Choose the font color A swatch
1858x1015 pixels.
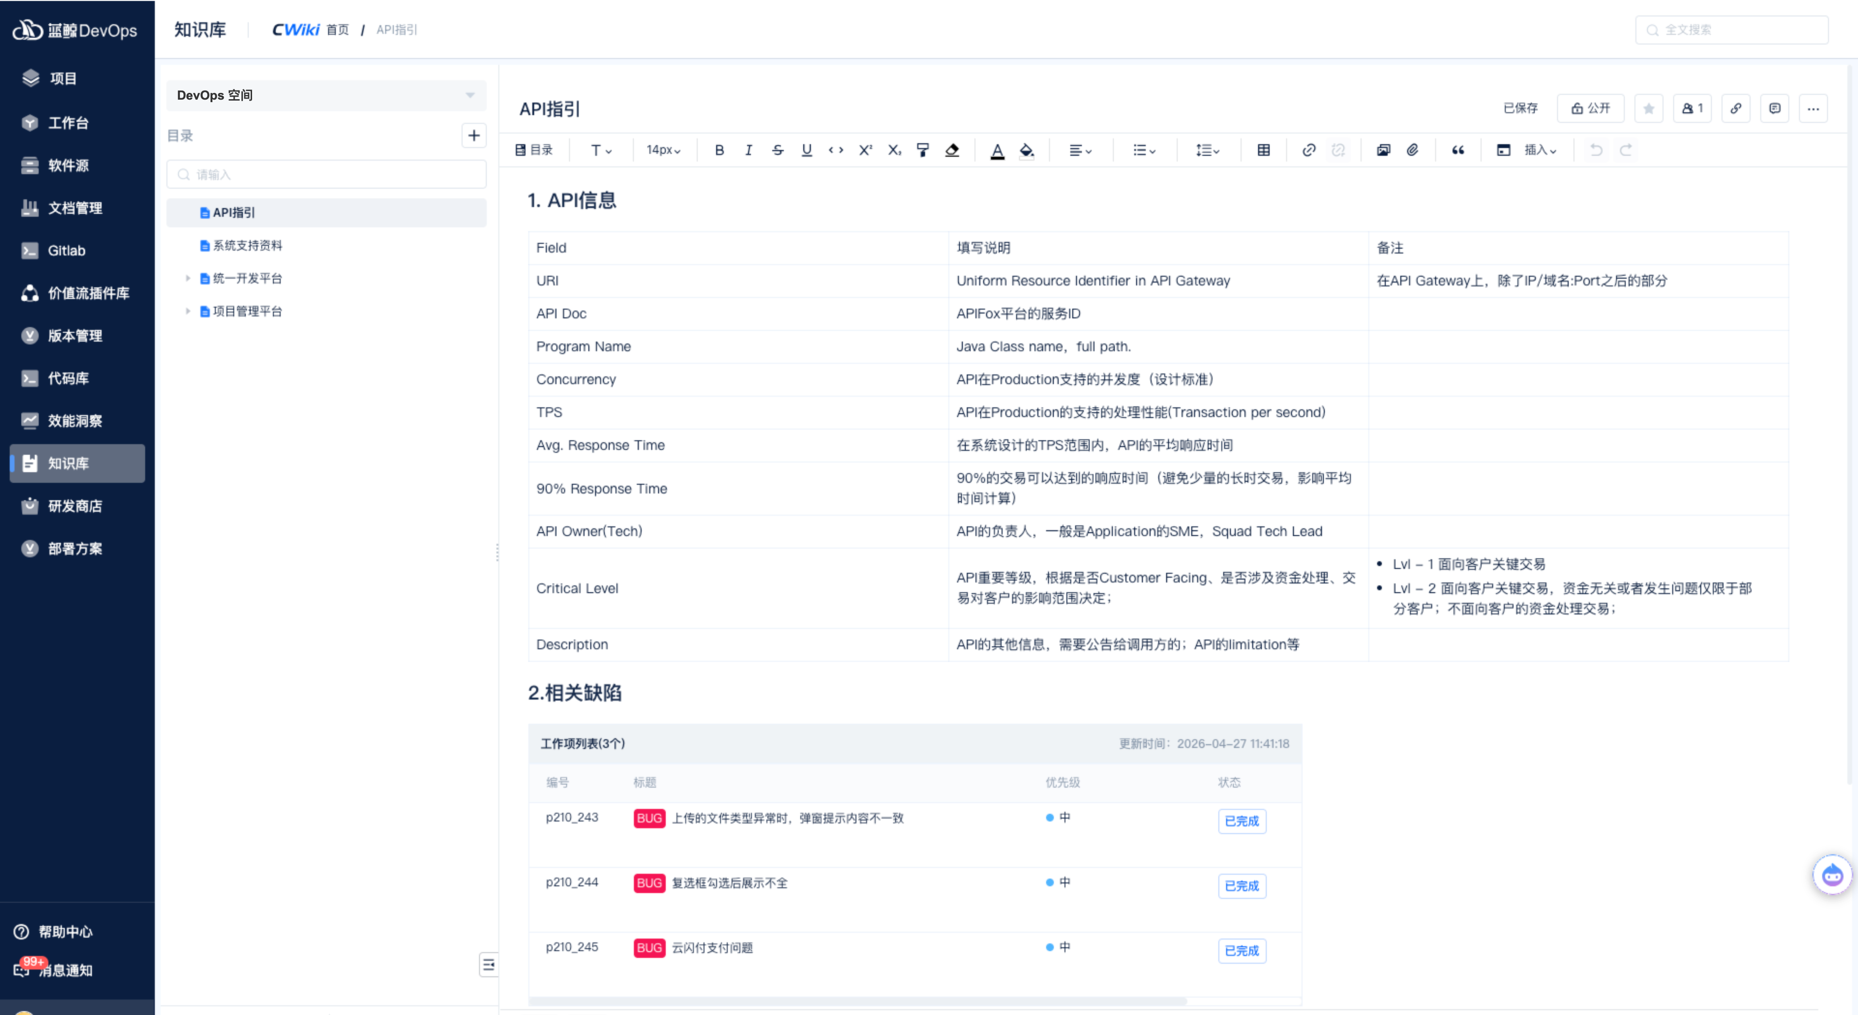(x=998, y=150)
